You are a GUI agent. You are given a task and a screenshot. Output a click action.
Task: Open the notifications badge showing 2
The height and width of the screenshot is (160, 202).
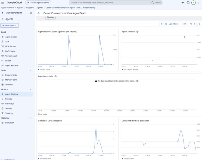(193, 3)
